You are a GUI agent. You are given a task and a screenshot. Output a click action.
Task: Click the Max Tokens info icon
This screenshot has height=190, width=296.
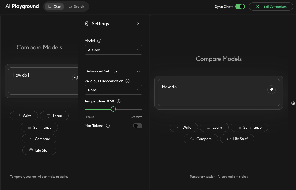pyautogui.click(x=108, y=126)
